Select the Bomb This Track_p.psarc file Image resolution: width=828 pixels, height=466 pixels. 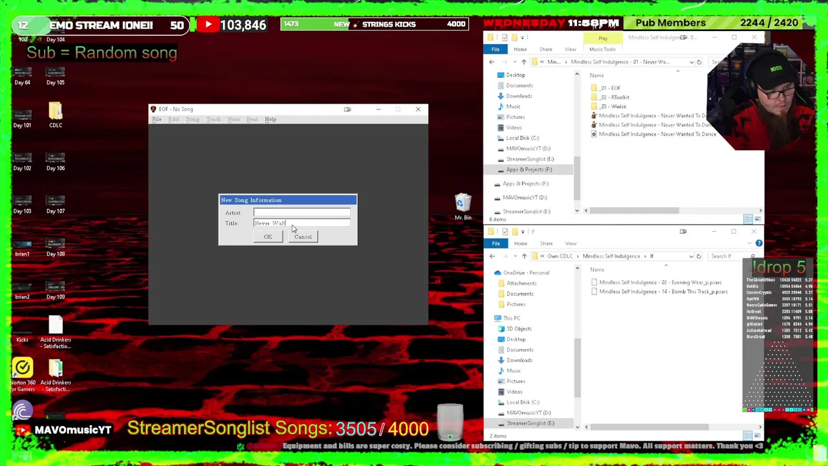[659, 291]
